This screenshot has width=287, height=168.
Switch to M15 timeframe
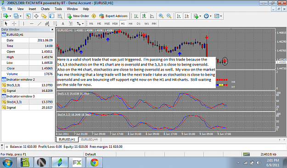pos(107,23)
